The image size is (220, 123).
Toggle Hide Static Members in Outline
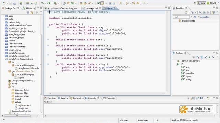coord(206,57)
